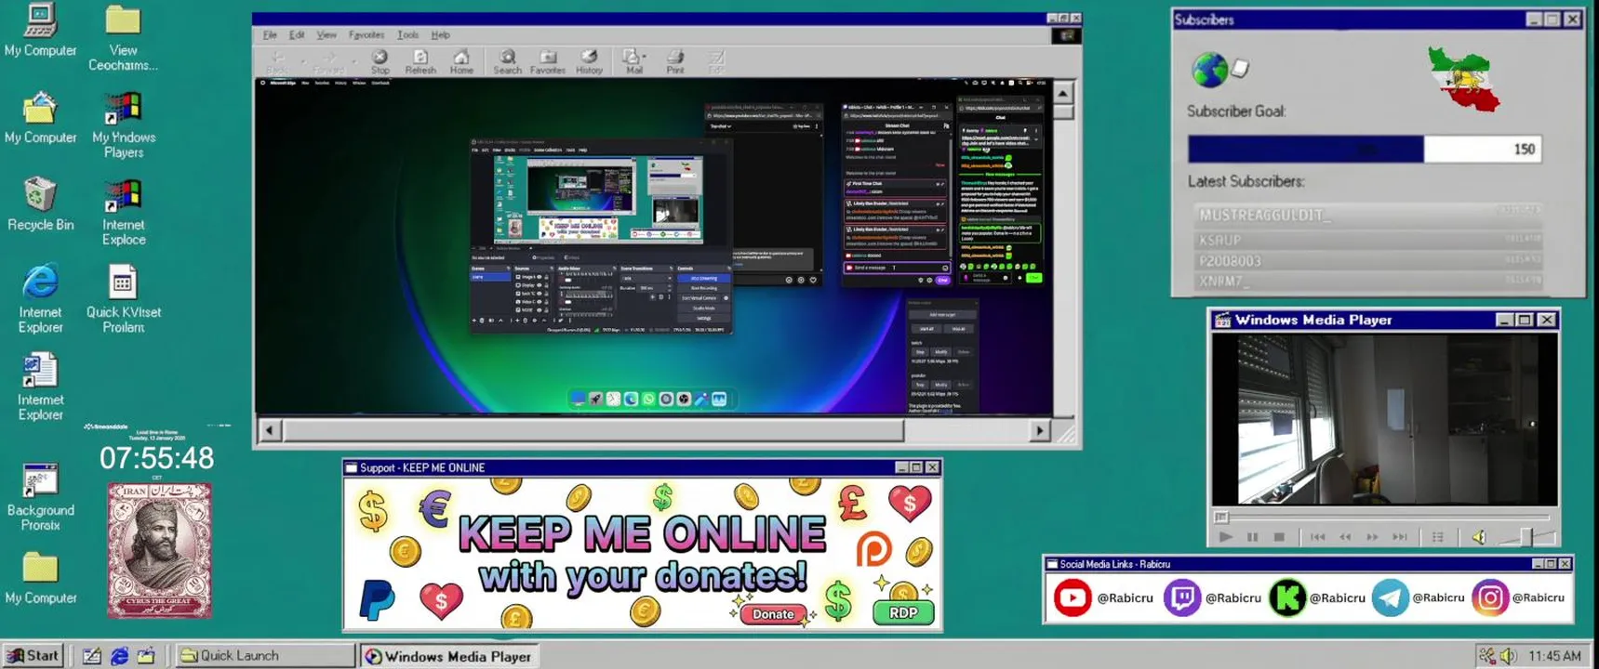Click the globe icon in Subscribers window

pos(1209,69)
